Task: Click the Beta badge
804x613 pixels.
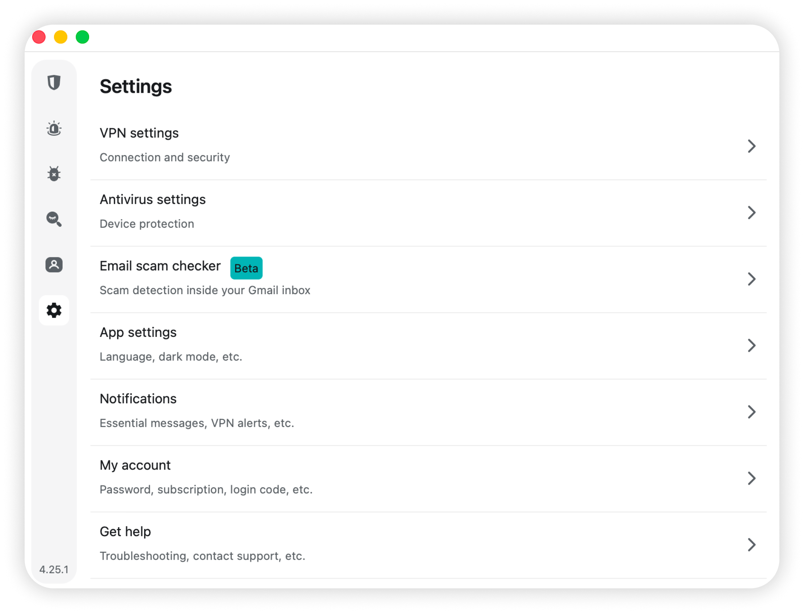Action: pyautogui.click(x=246, y=268)
